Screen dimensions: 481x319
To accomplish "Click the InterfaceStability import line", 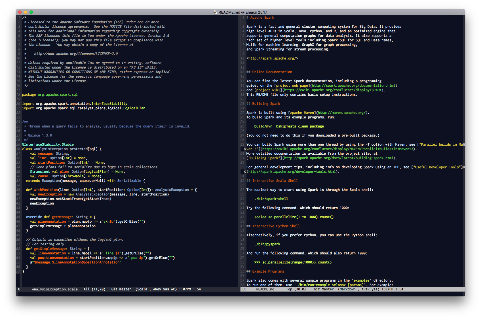I will (75, 104).
